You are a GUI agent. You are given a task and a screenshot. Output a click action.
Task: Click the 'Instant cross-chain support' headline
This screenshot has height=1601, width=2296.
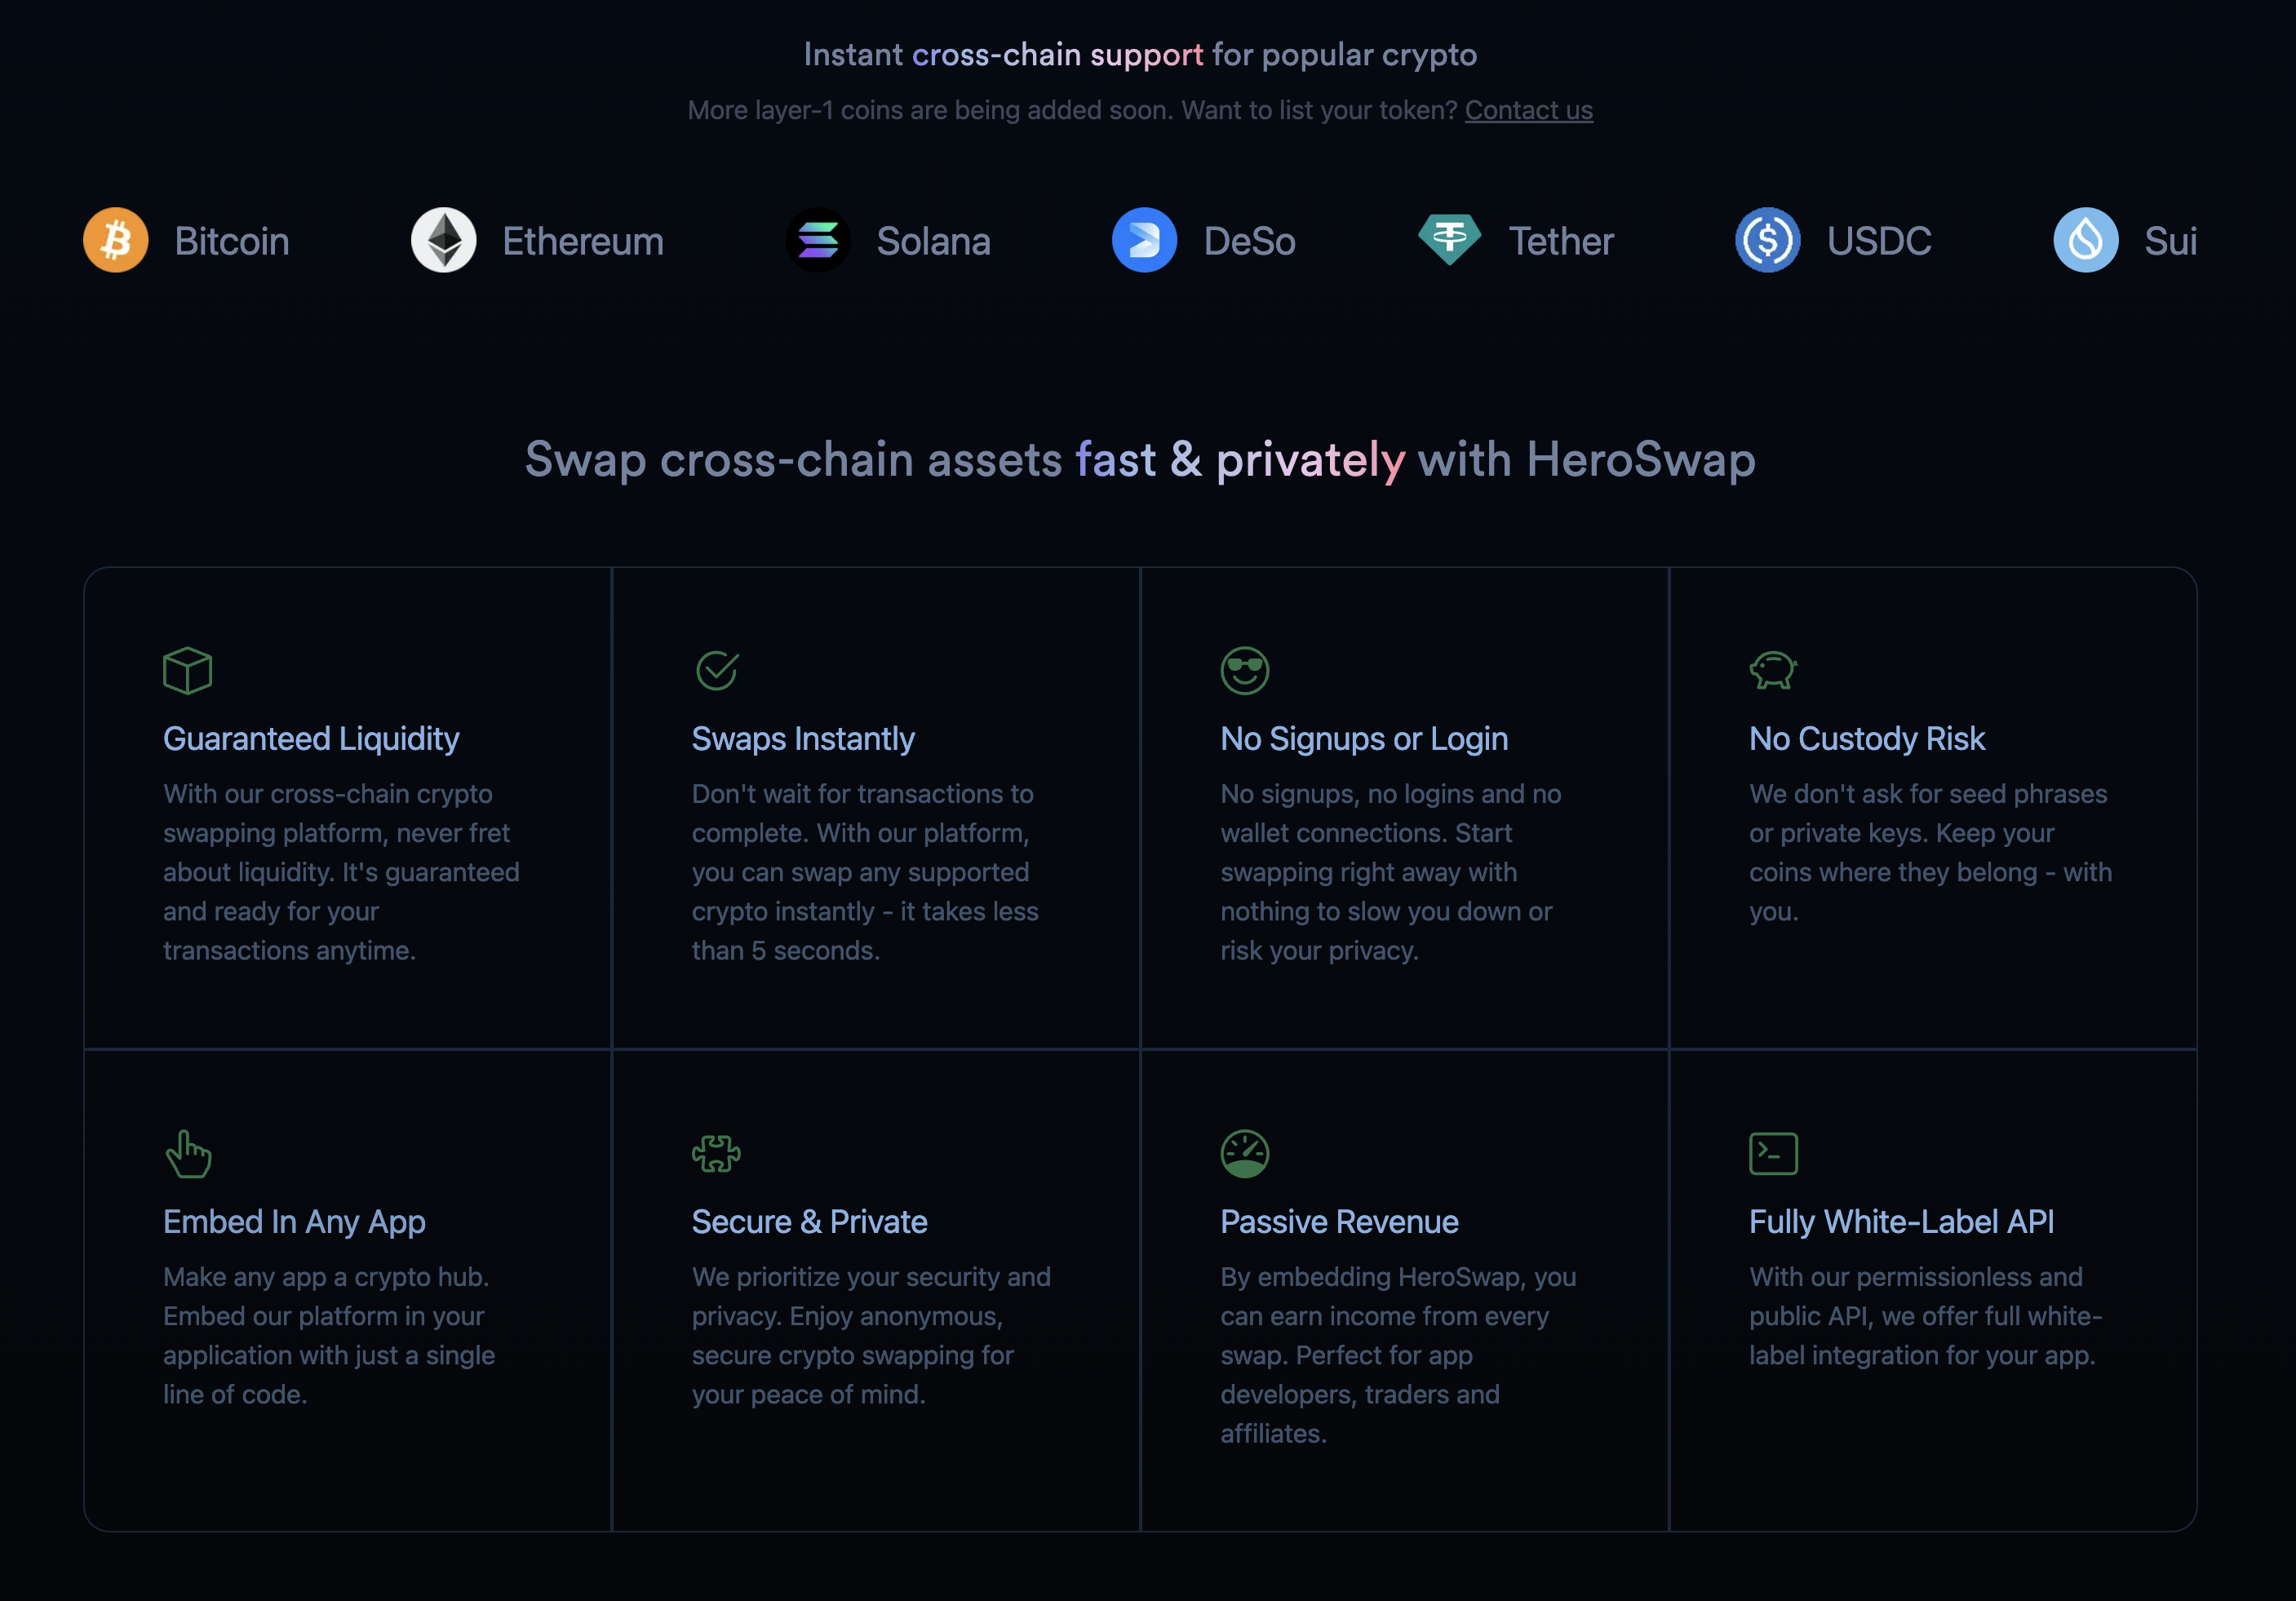[x=1140, y=54]
